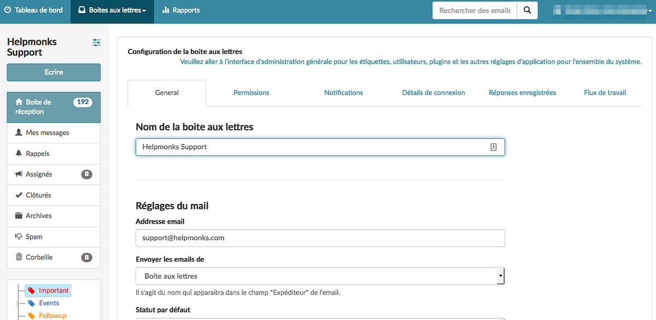Open Mes messages folder
Image resolution: width=656 pixels, height=320 pixels.
(54, 133)
